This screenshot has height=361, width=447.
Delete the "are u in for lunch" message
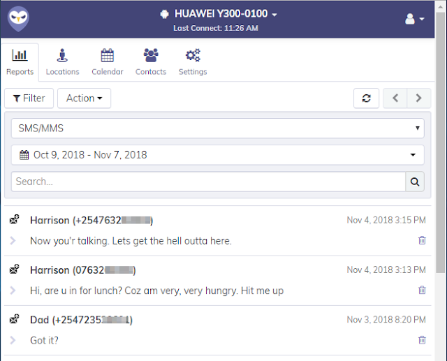(422, 290)
